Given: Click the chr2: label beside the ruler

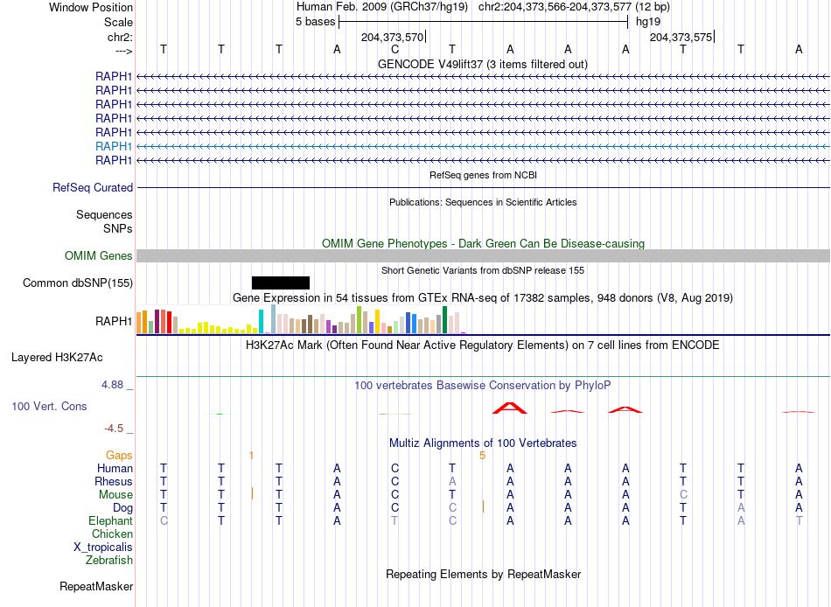Looking at the screenshot, I should click(120, 37).
